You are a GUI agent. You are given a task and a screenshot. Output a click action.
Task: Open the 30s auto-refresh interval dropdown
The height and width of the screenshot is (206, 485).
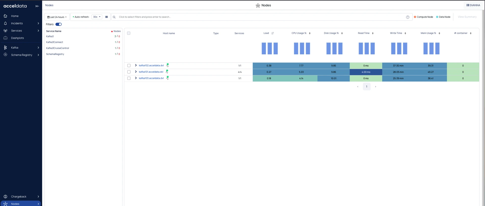[x=97, y=17]
